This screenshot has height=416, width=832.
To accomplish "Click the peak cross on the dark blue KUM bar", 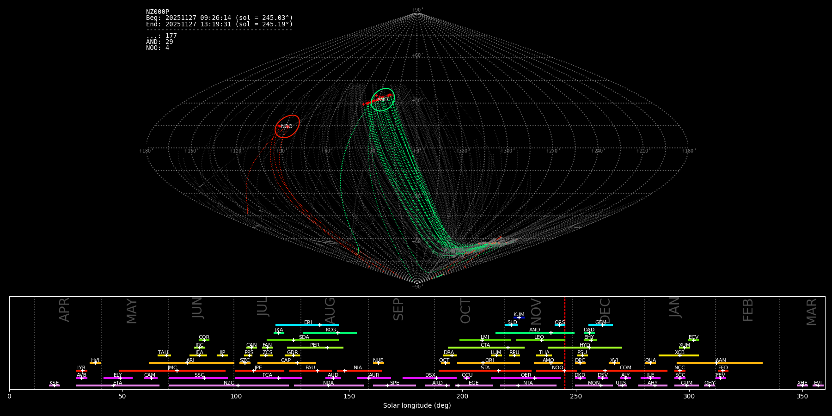I will coord(519,318).
